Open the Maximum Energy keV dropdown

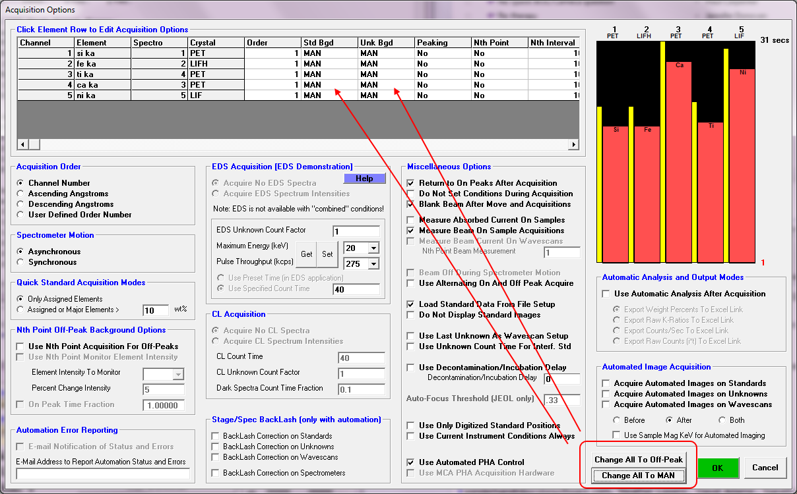tap(374, 248)
